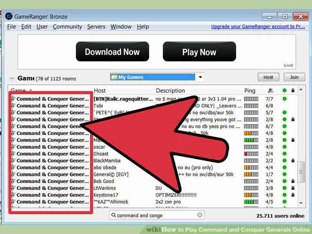Click the scroll down arrow of games list

click(x=301, y=203)
